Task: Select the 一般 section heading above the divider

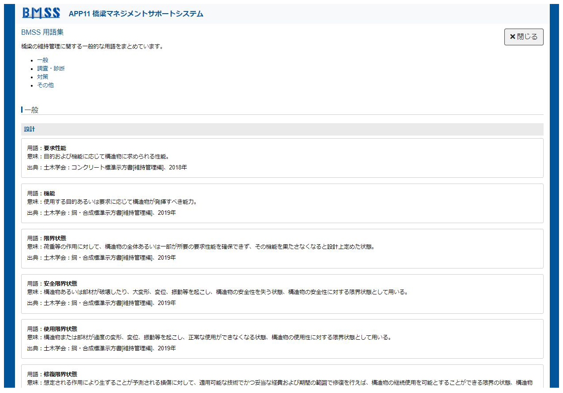Action: click(x=31, y=110)
